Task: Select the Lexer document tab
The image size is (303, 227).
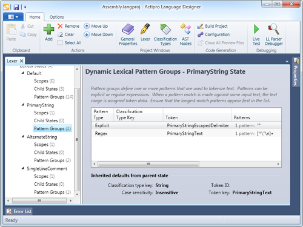Action: coord(12,61)
